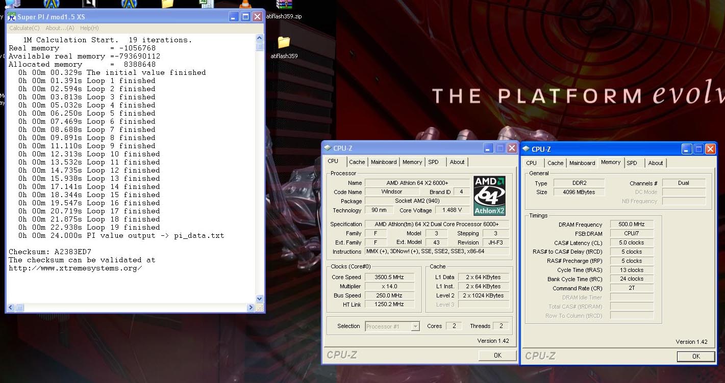The height and width of the screenshot is (383, 725).
Task: Click the Channels # Dual field
Action: pos(684,183)
